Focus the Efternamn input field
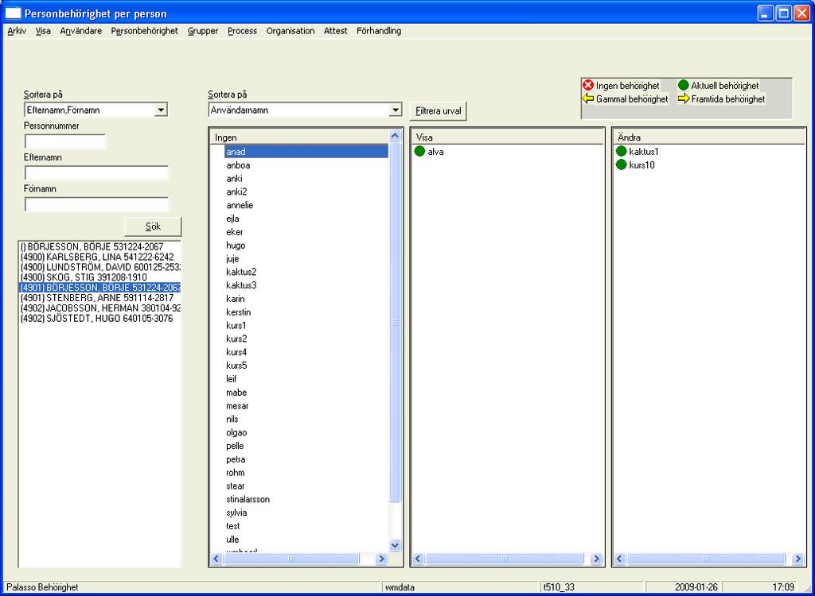 [96, 173]
